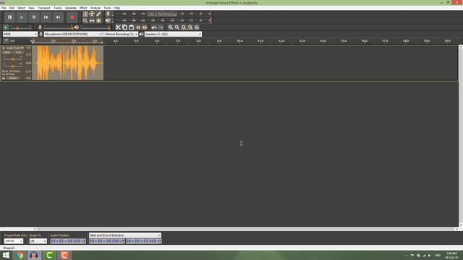Open the File menu
The width and height of the screenshot is (463, 260).
pyautogui.click(x=4, y=8)
